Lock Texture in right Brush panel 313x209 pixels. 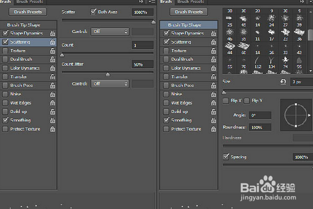coord(214,51)
